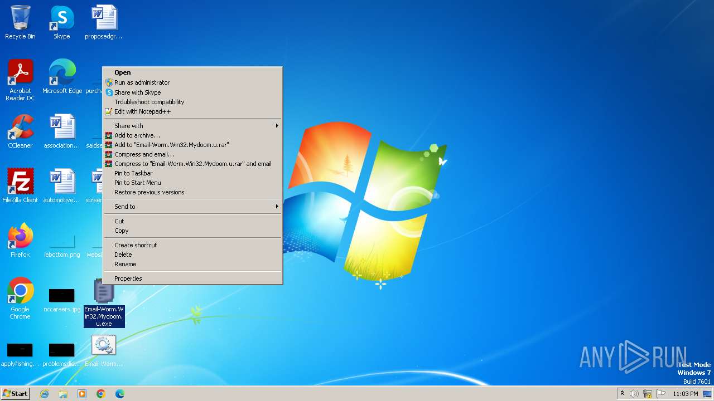
Task: Choose Copy in the context menu
Action: [192, 231]
